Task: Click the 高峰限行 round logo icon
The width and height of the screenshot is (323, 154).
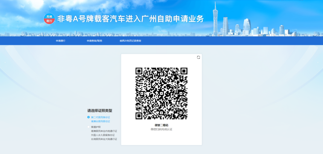Action: [x=49, y=19]
